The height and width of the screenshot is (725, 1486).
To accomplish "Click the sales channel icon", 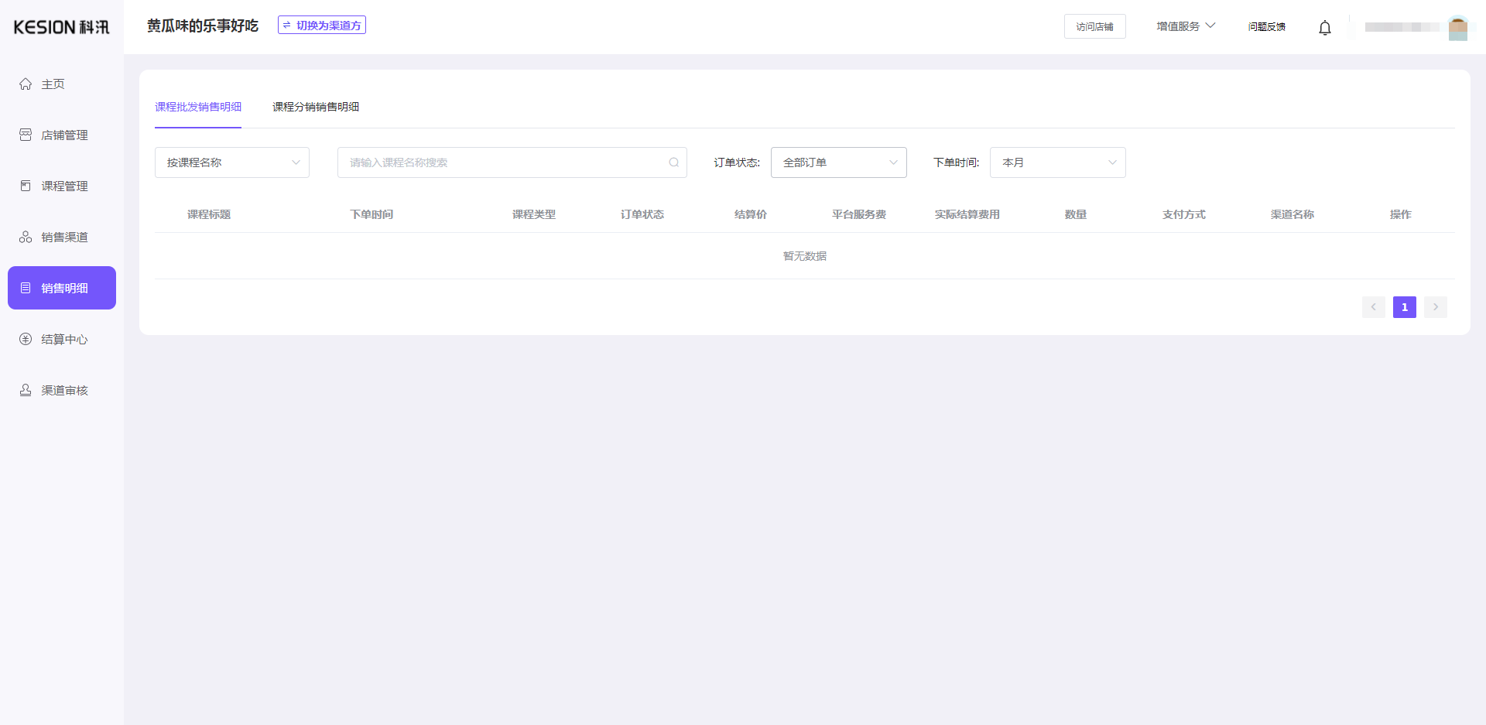I will pos(26,238).
